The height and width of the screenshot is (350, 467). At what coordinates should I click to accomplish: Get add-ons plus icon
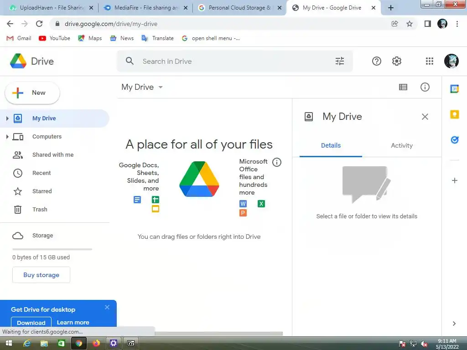coord(455,180)
